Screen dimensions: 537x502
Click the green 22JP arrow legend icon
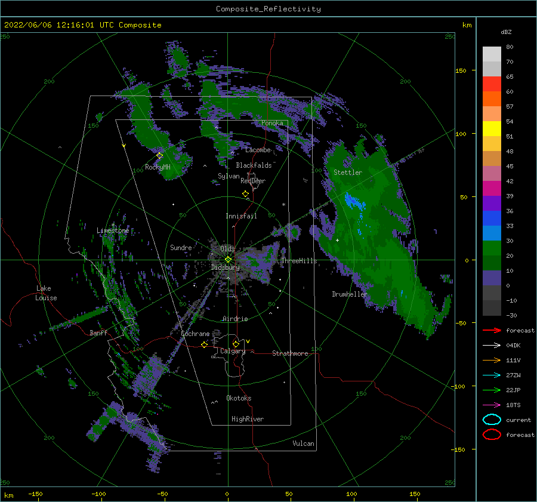(492, 390)
